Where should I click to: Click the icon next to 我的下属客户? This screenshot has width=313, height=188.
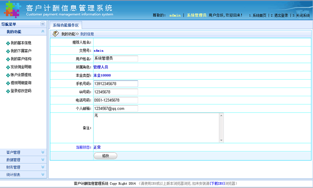tap(8, 51)
